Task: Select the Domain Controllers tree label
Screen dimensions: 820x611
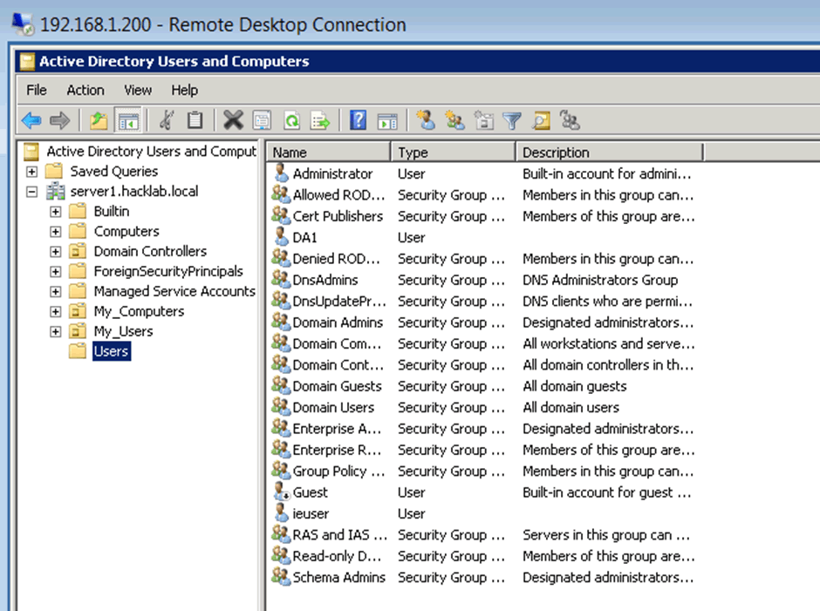Action: pos(151,251)
